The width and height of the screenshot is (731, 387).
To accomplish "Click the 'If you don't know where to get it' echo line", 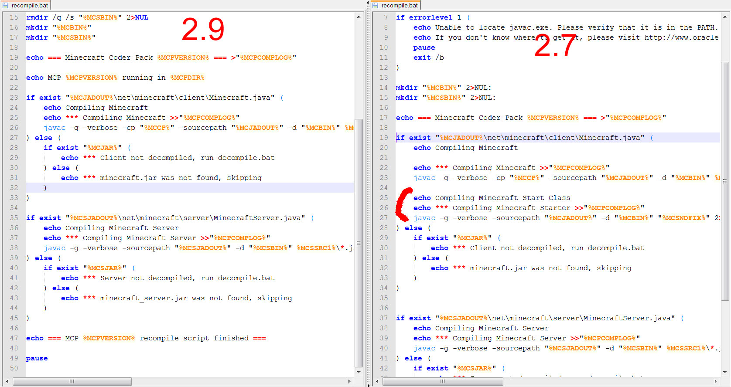I will click(566, 37).
